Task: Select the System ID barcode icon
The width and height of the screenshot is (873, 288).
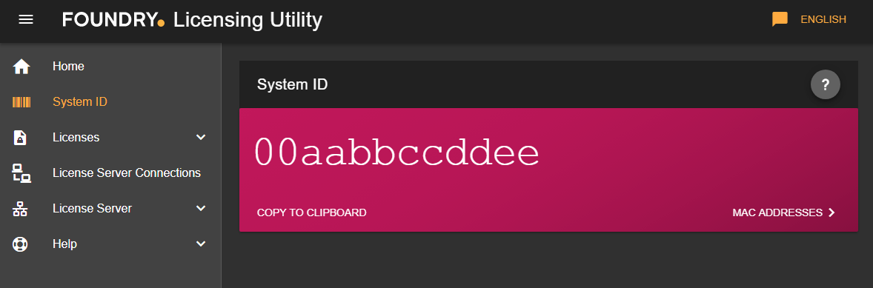Action: (21, 102)
